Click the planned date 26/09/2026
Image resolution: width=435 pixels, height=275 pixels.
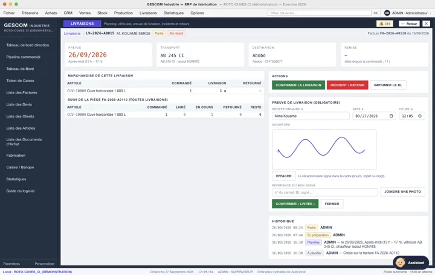point(88,55)
